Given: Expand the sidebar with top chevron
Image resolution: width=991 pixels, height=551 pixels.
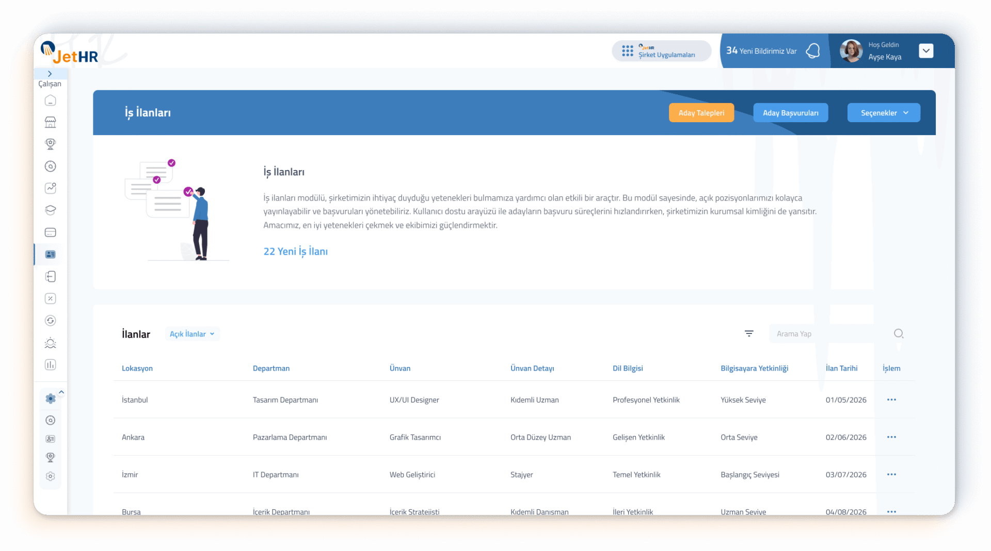Looking at the screenshot, I should tap(50, 74).
